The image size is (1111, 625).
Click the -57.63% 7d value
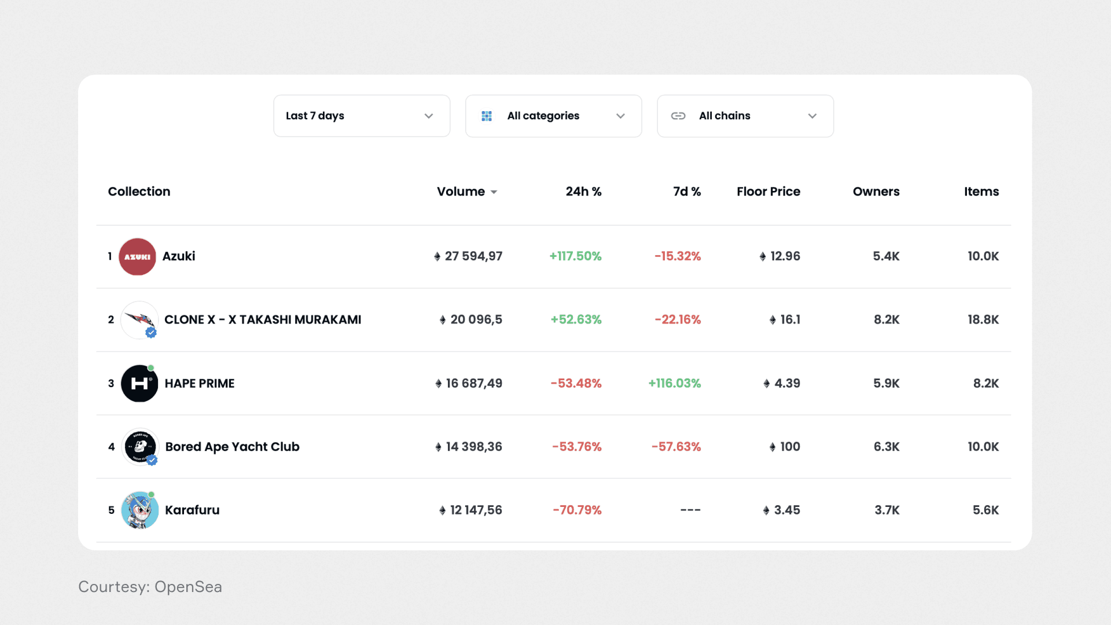(676, 447)
